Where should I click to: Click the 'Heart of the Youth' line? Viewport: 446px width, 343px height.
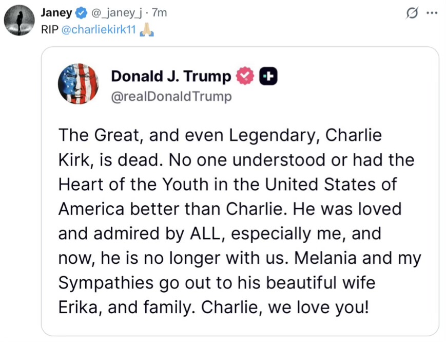point(227,184)
